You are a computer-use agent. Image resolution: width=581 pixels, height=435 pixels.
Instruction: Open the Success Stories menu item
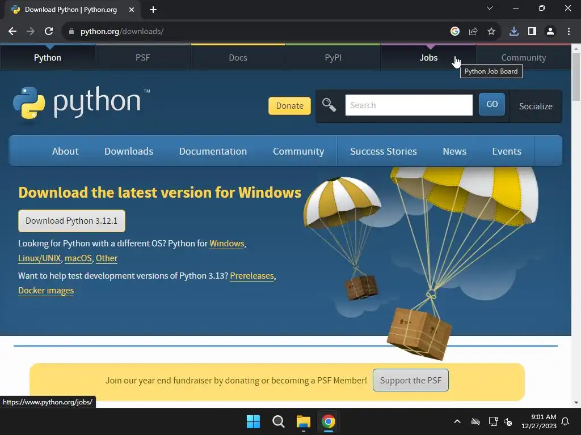[x=384, y=151]
